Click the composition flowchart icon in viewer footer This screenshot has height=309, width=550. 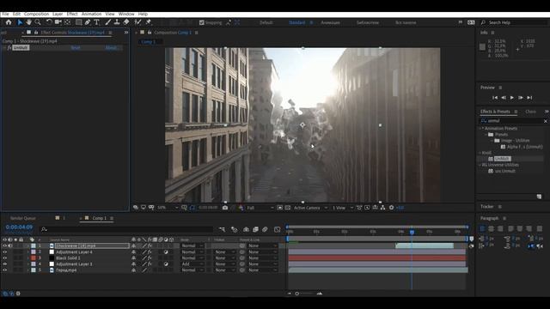point(382,208)
